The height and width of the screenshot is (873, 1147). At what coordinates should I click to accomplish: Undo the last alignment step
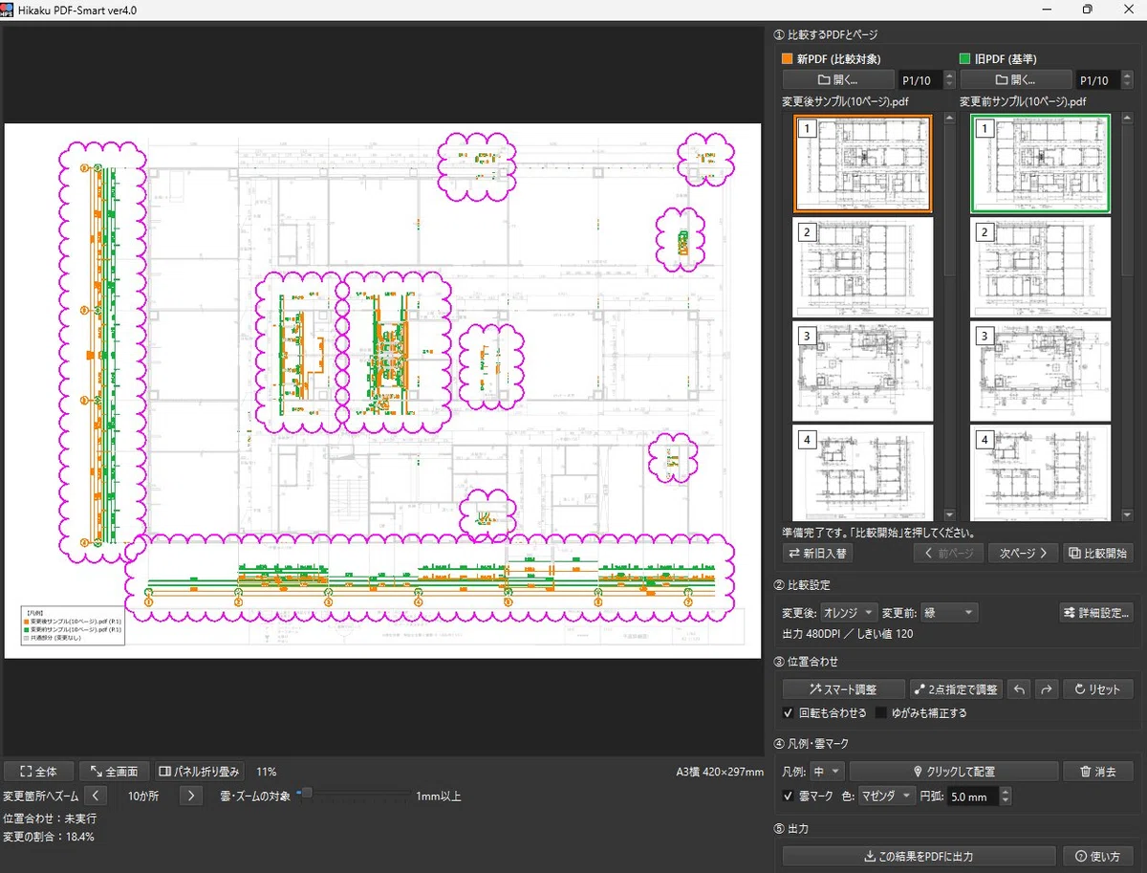coord(1020,689)
